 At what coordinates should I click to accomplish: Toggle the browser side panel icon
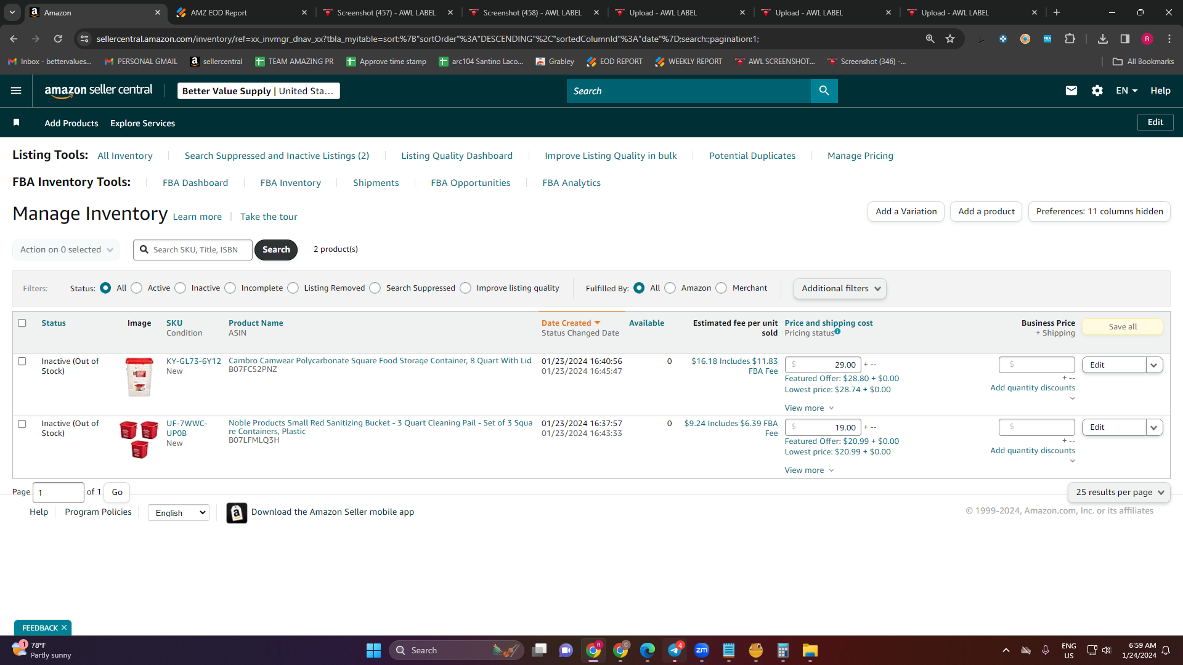click(1125, 39)
